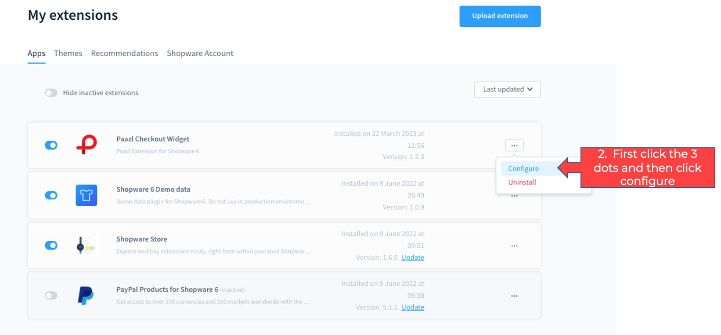Click the My extensions heading
Viewport: 721px width, 335px height.
coord(73,16)
